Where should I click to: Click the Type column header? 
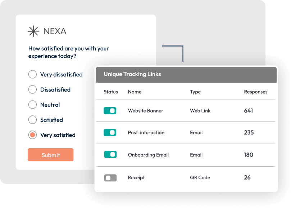click(x=195, y=92)
